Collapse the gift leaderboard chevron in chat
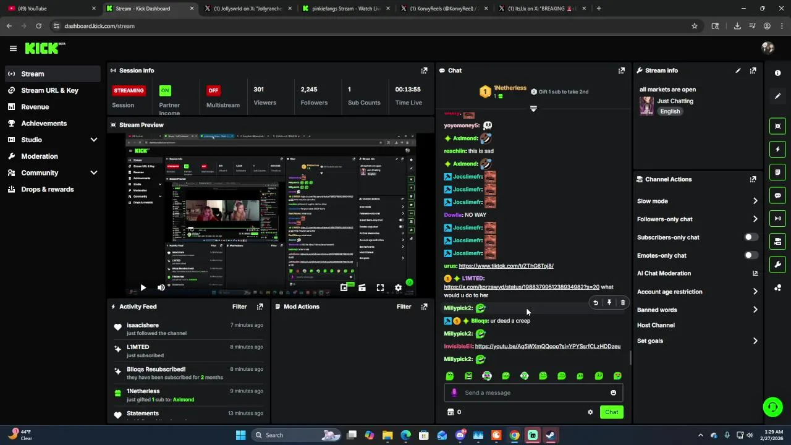 [533, 108]
